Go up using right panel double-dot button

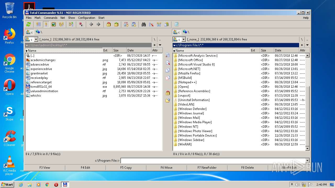click(307, 39)
